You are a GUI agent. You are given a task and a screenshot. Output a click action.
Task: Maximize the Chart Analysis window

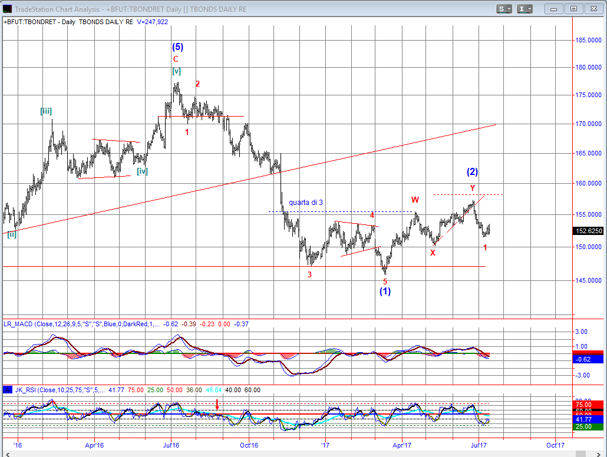coord(574,9)
